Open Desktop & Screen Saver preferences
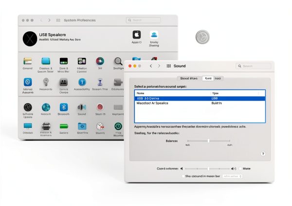 pyautogui.click(x=46, y=61)
